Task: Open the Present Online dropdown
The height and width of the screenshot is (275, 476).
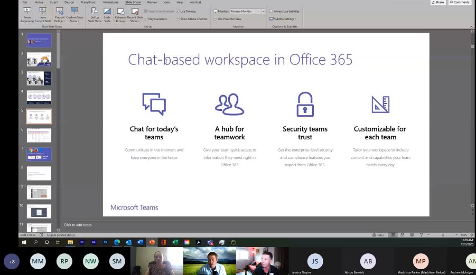Action: pyautogui.click(x=60, y=15)
